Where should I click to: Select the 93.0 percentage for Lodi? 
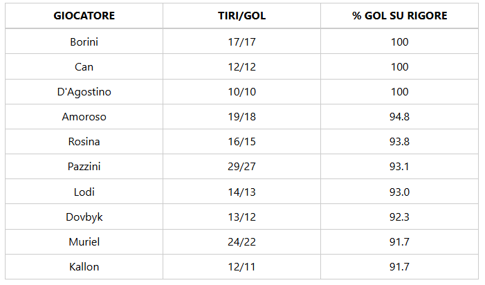[x=399, y=192]
